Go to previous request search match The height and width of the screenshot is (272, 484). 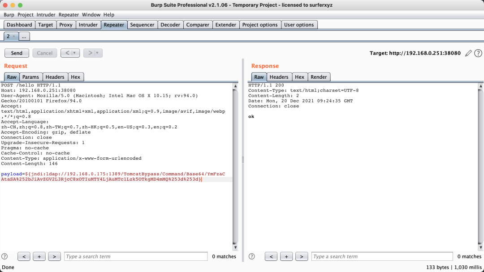pos(24,256)
